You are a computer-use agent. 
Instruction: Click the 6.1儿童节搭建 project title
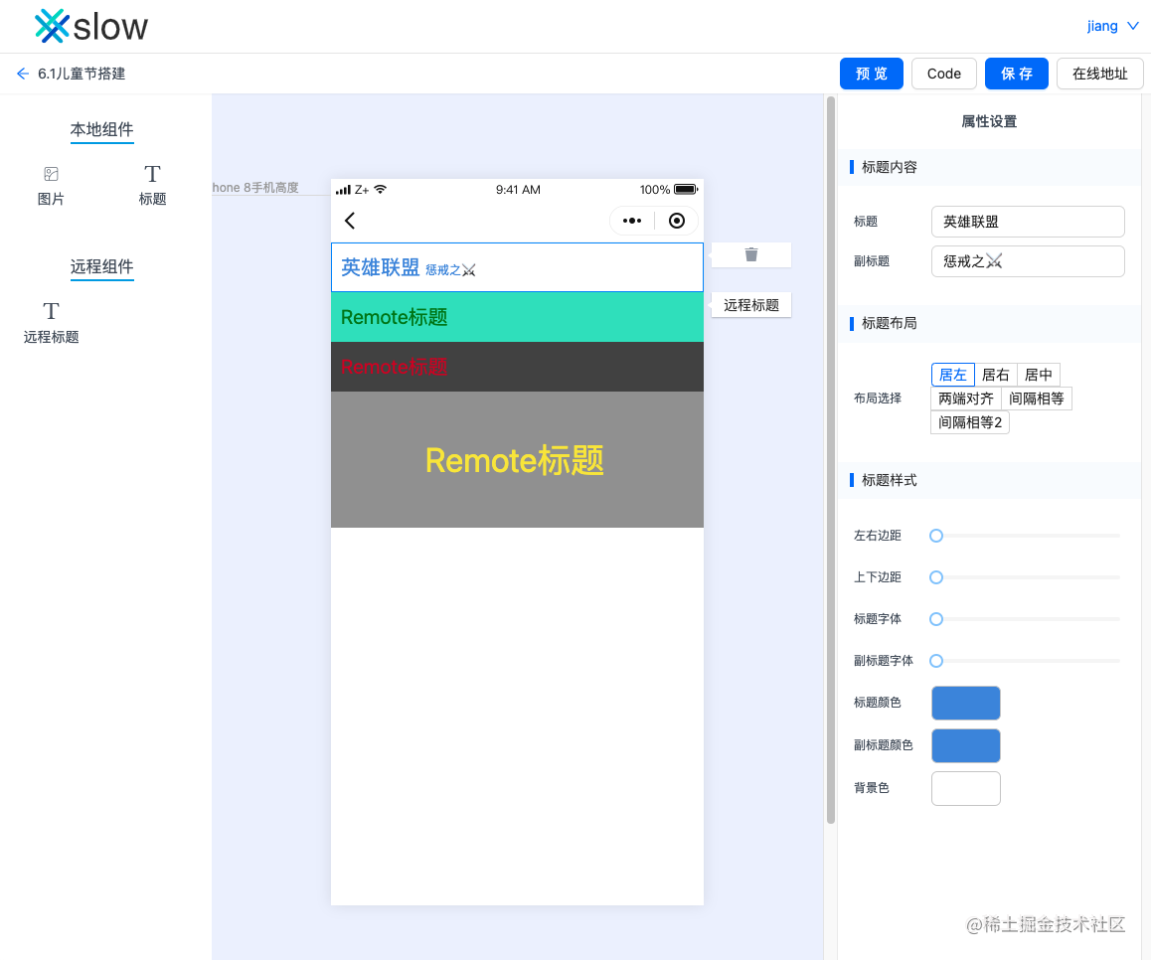(82, 74)
